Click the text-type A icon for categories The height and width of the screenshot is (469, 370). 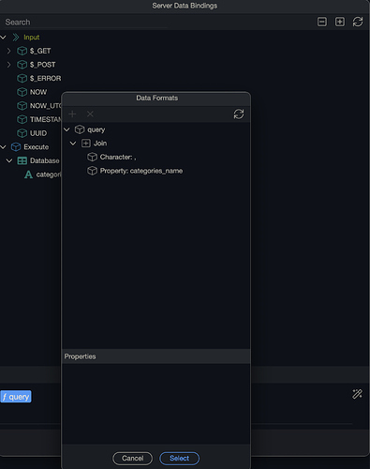(28, 174)
